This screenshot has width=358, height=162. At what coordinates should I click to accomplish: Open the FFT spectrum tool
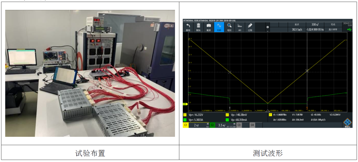pos(240,27)
